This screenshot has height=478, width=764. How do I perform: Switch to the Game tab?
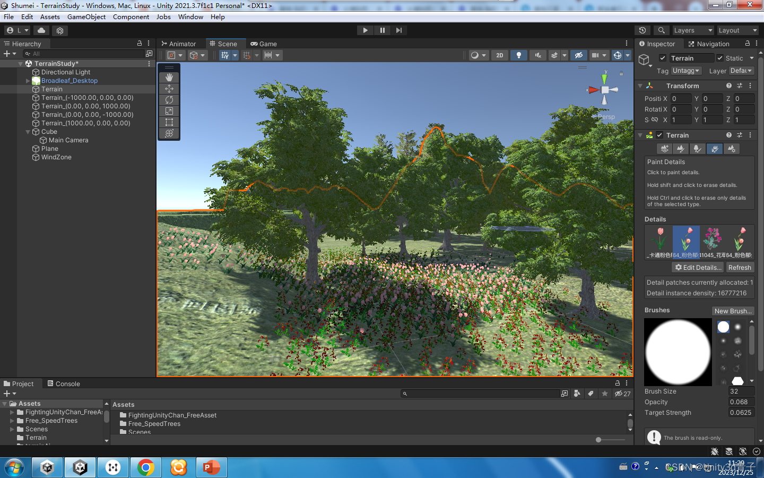pyautogui.click(x=264, y=44)
